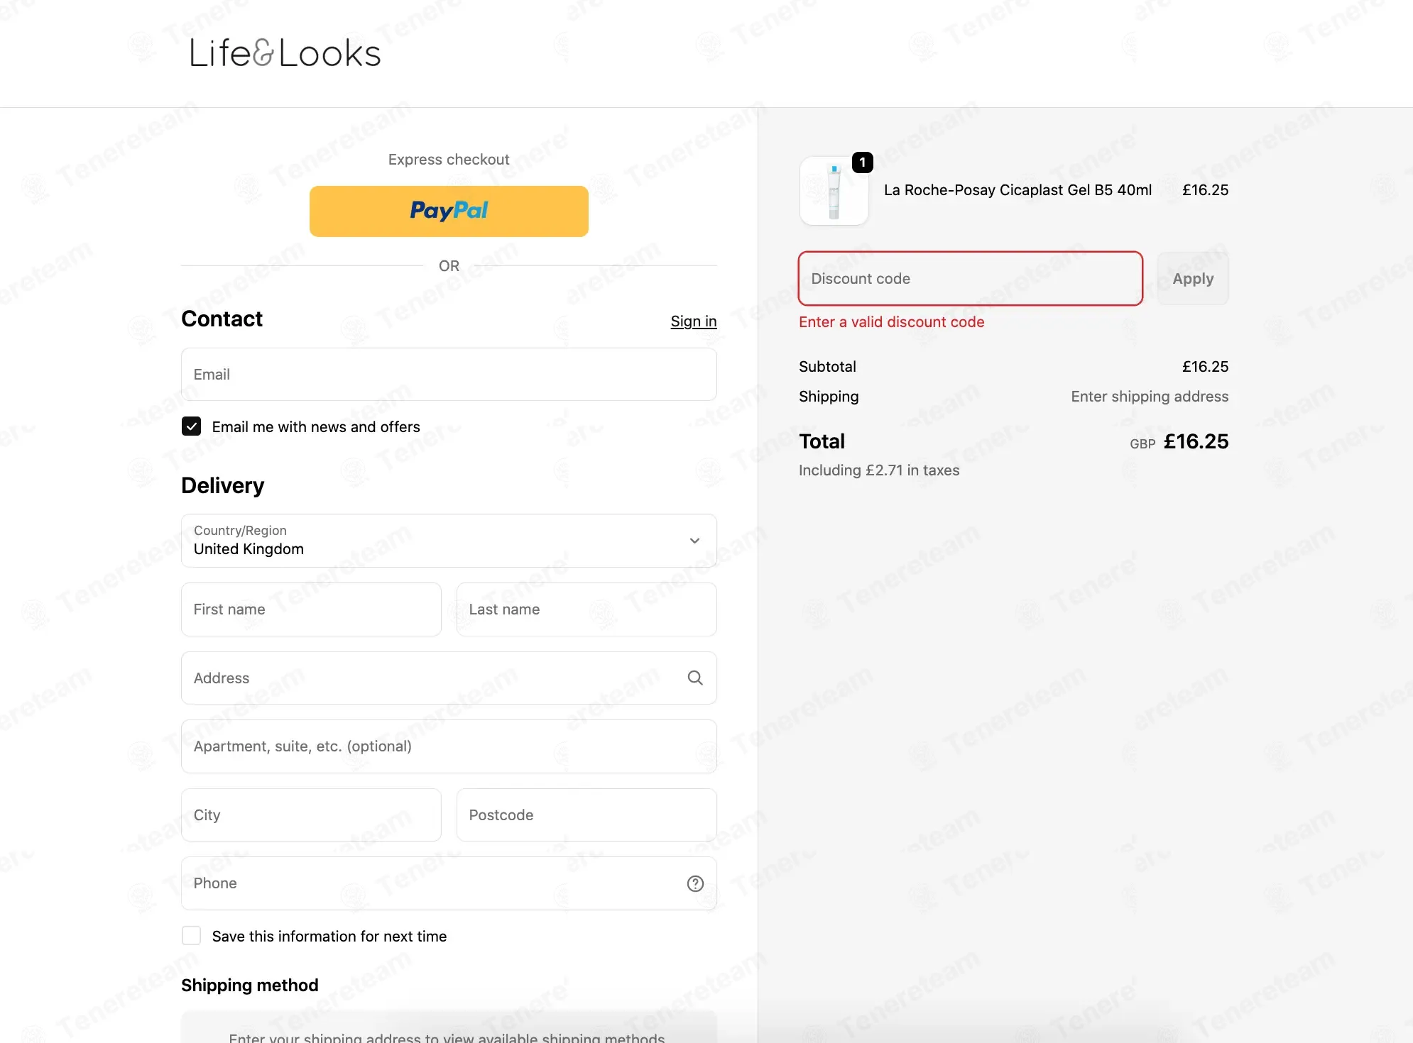This screenshot has width=1413, height=1043.
Task: Click into the Email field
Action: tap(449, 375)
